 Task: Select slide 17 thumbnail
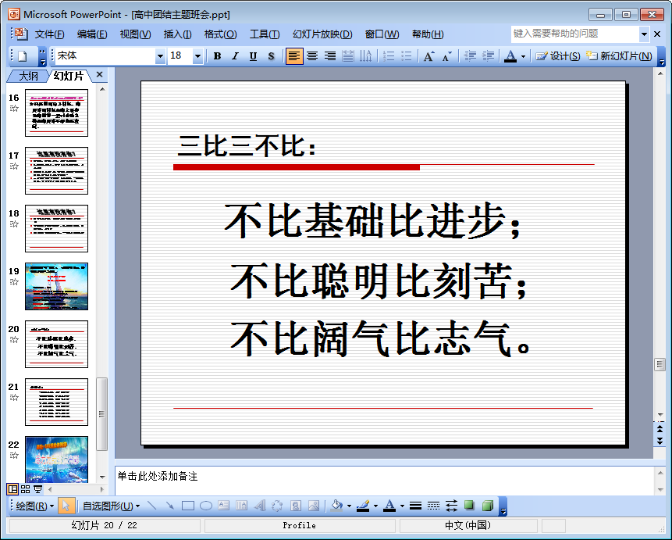[x=56, y=171]
